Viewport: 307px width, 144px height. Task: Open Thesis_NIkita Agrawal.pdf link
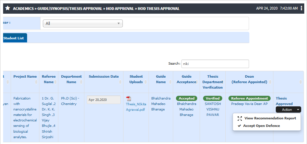pyautogui.click(x=136, y=107)
